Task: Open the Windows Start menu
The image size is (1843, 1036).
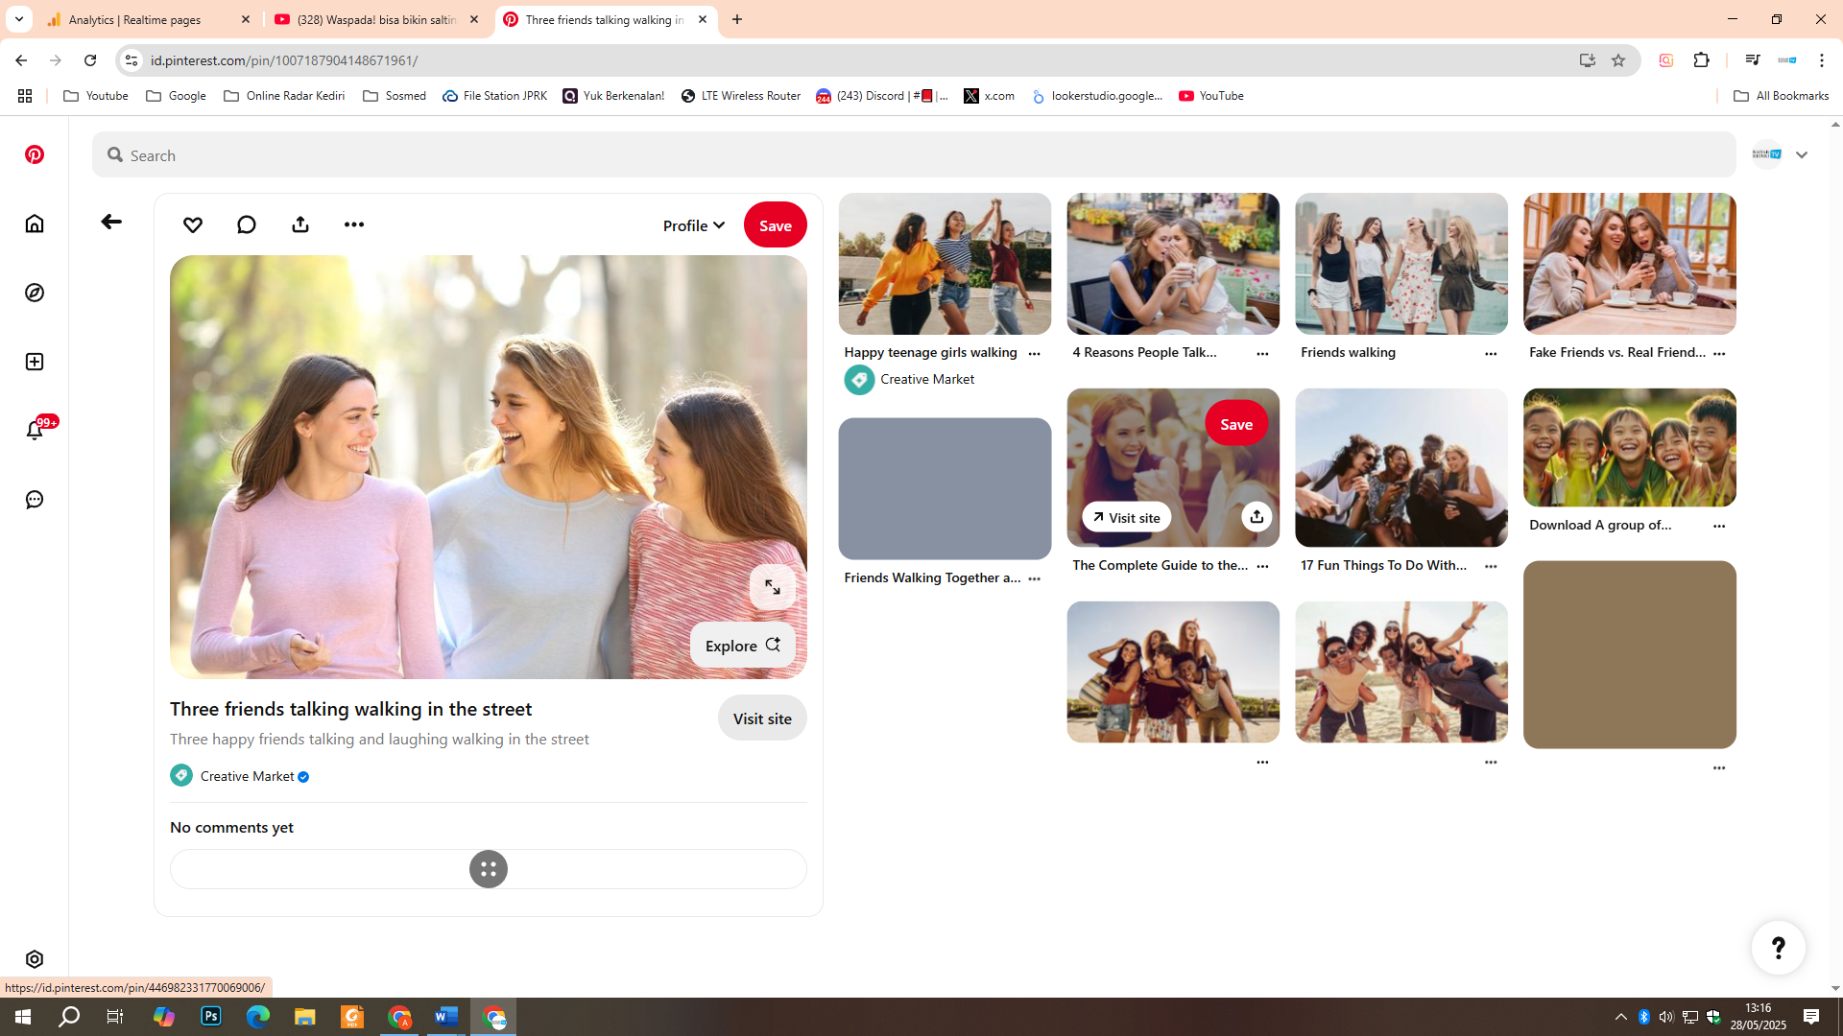Action: tap(23, 1017)
